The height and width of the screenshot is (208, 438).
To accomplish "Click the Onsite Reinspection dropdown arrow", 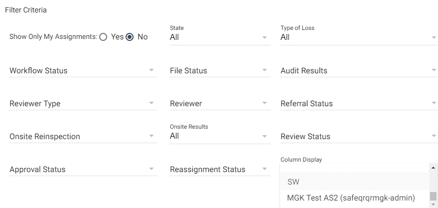I will click(151, 137).
